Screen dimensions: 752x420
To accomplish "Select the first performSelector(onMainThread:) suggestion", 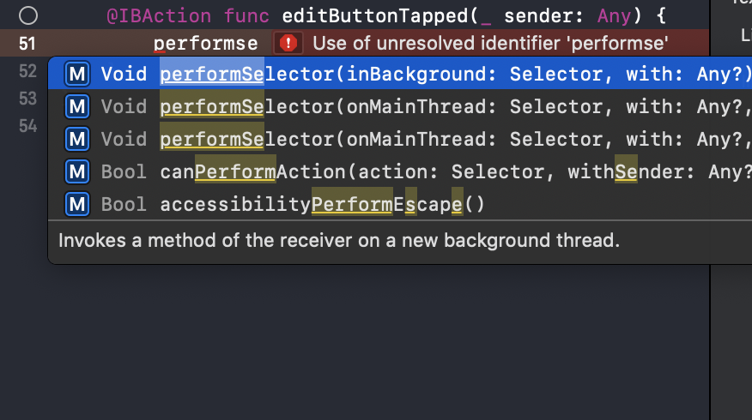I will [x=400, y=106].
